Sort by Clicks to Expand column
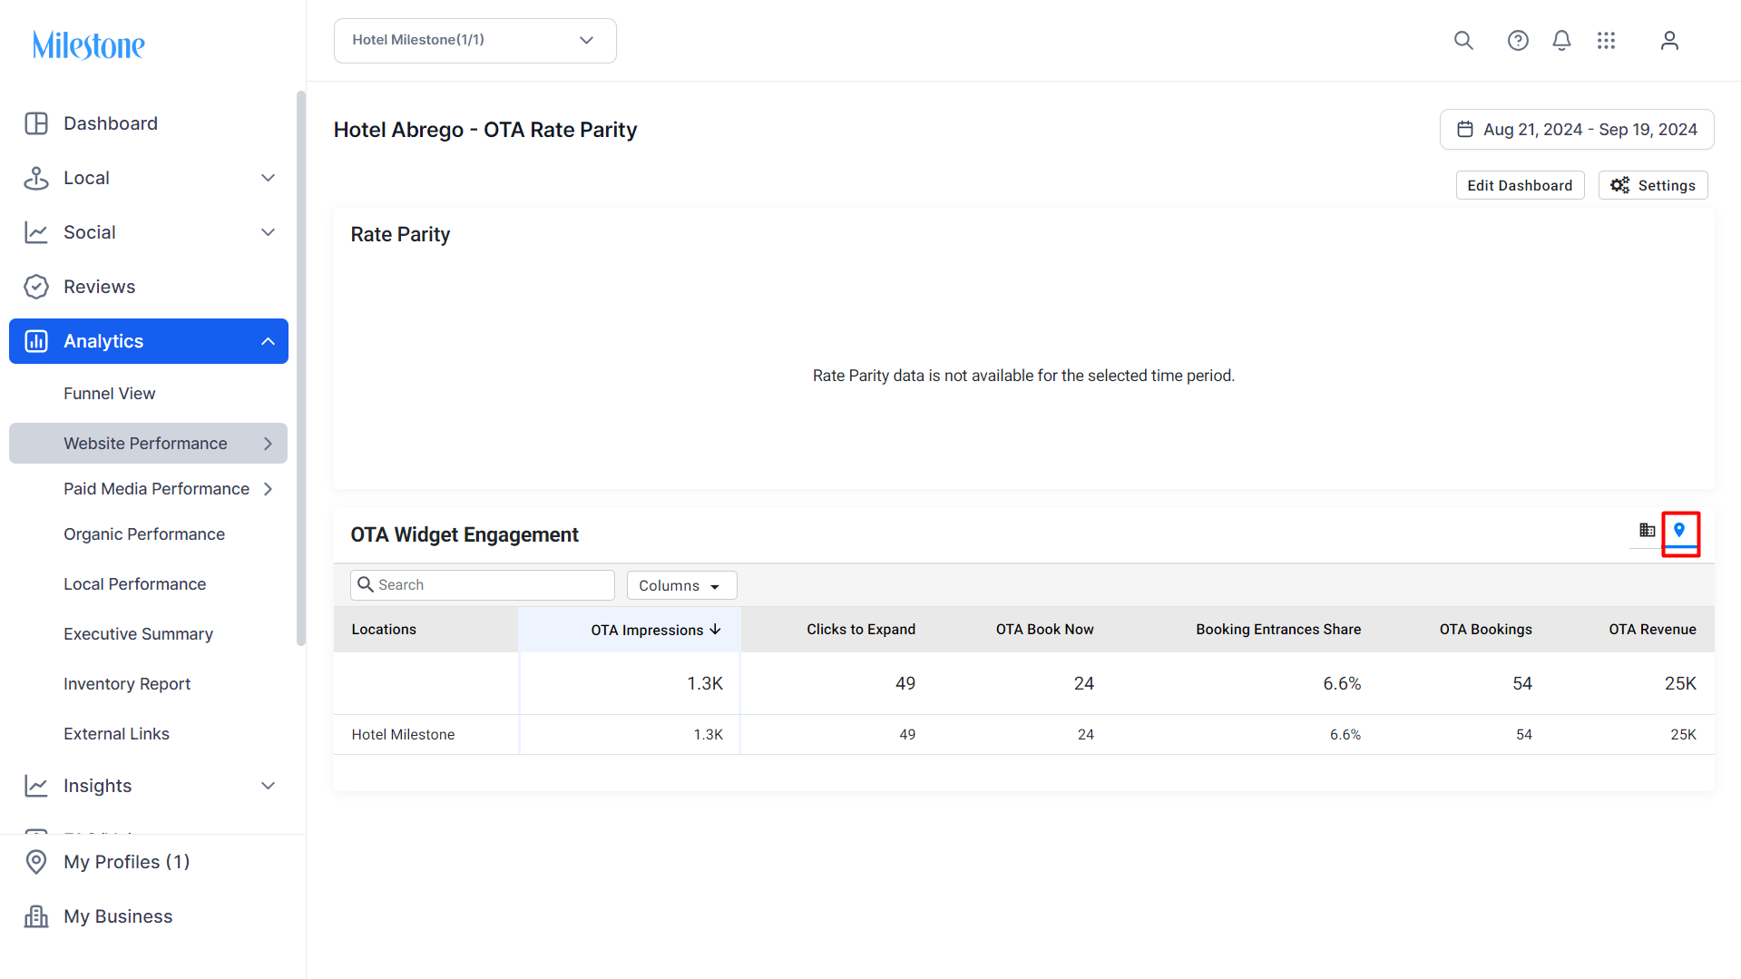 [861, 630]
